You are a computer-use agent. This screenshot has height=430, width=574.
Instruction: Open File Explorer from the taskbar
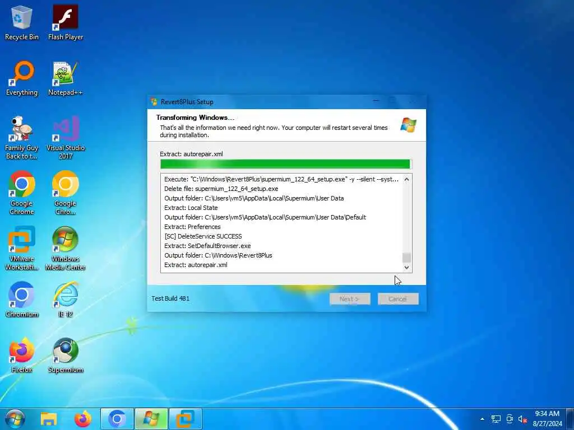click(x=49, y=419)
